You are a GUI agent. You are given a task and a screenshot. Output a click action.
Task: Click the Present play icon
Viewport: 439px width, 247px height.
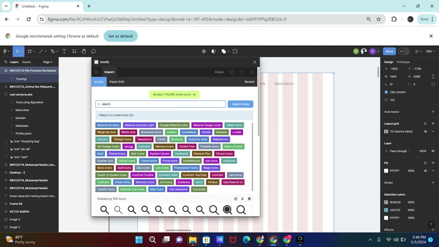click(417, 51)
